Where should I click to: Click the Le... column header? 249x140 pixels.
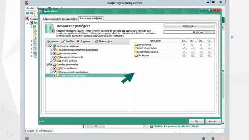tap(185, 41)
